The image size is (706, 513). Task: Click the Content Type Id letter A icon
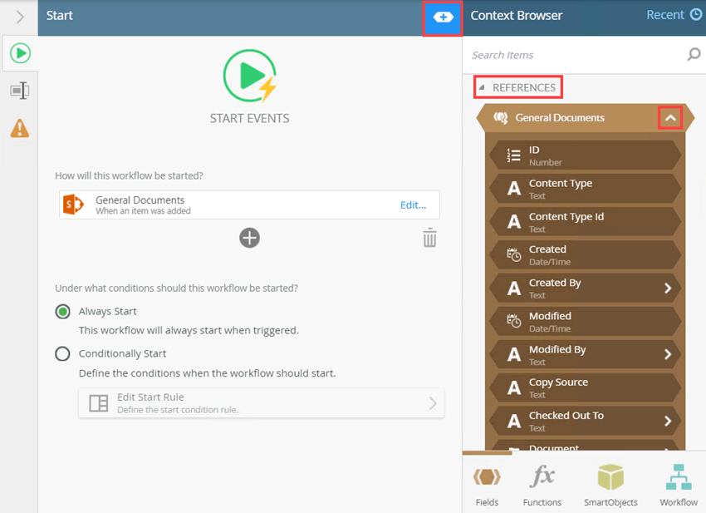coord(514,222)
